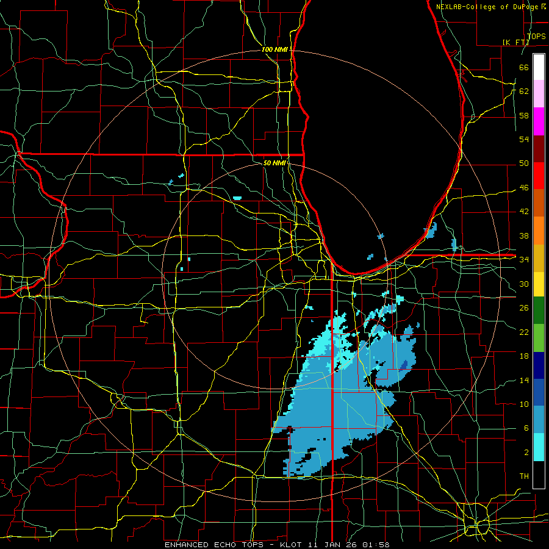This screenshot has width=549, height=549.
Task: Select the dark red legend swatch
Action: 539,149
